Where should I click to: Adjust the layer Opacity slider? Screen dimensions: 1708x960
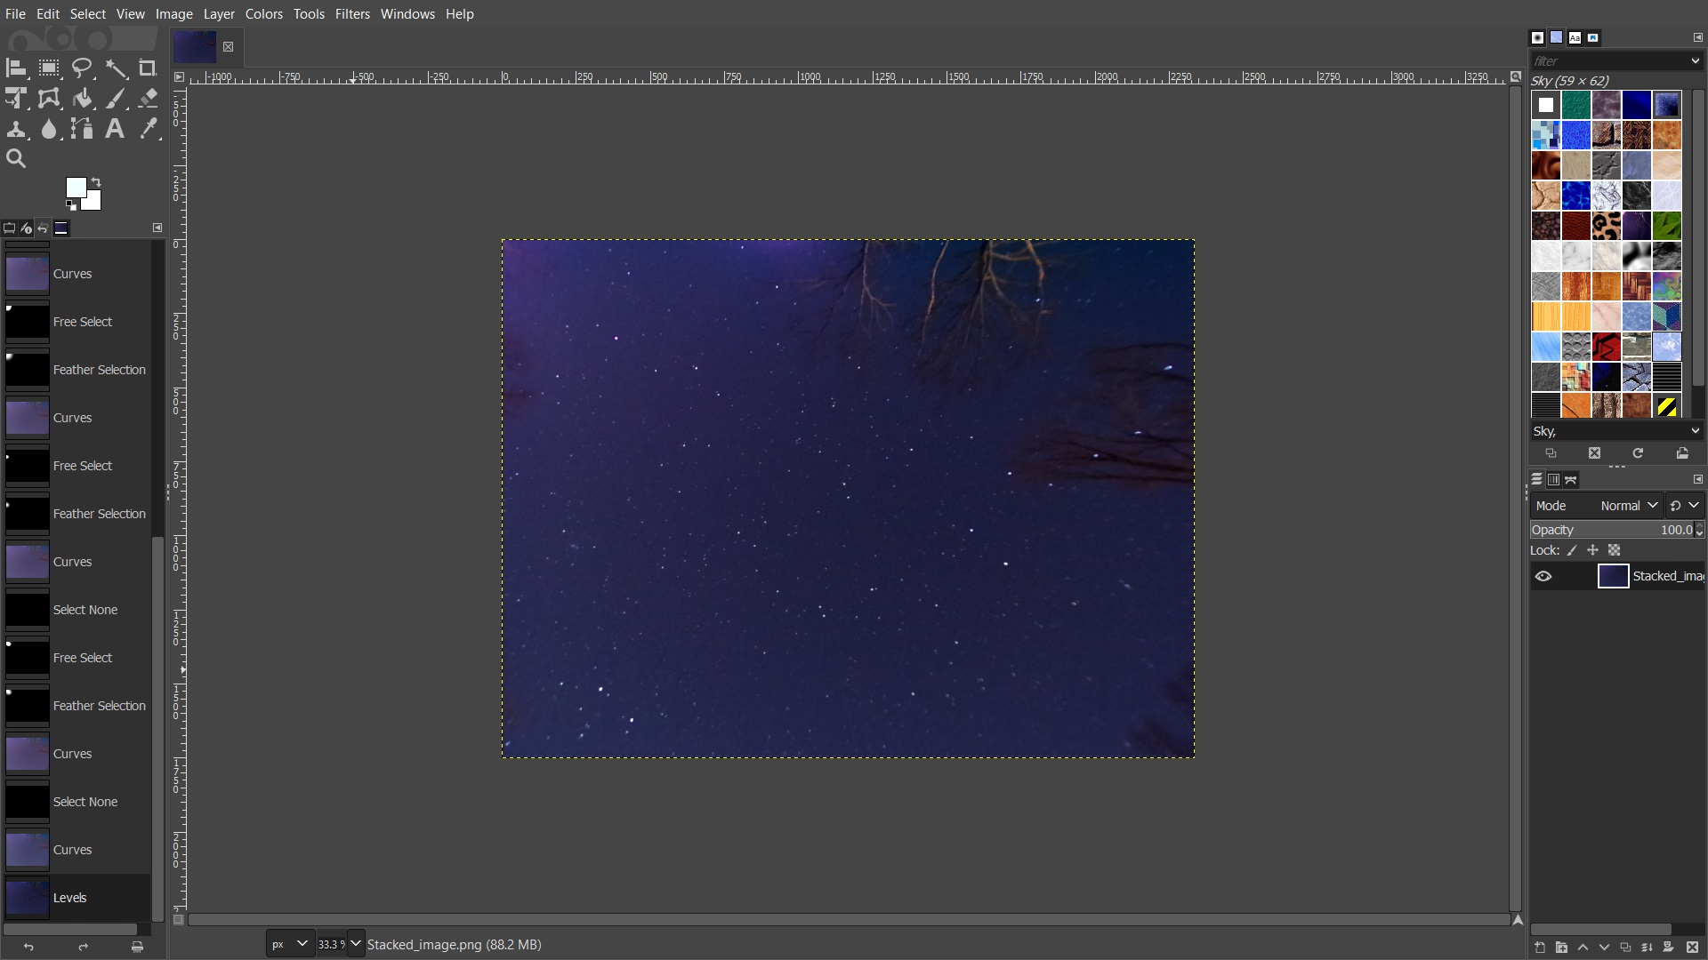pyautogui.click(x=1611, y=530)
